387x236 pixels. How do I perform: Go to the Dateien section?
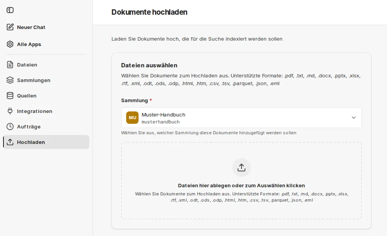[x=46, y=65]
